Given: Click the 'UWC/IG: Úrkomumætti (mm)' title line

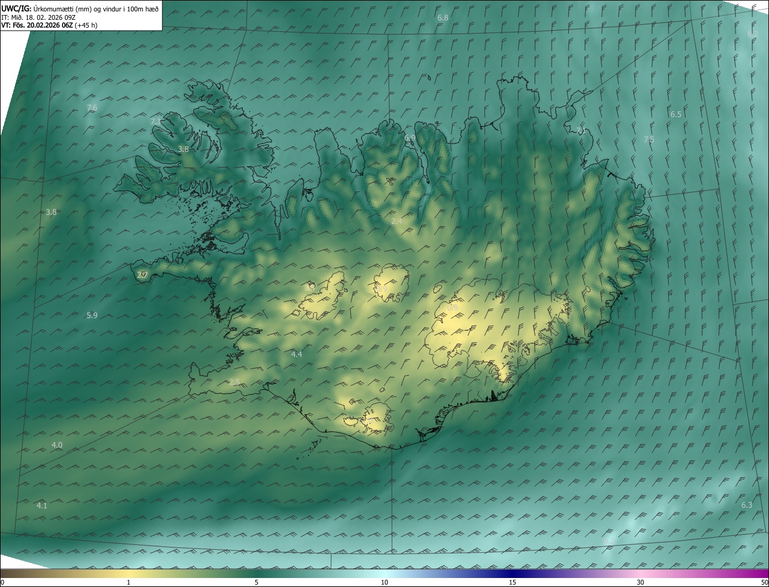Looking at the screenshot, I should click(x=80, y=9).
